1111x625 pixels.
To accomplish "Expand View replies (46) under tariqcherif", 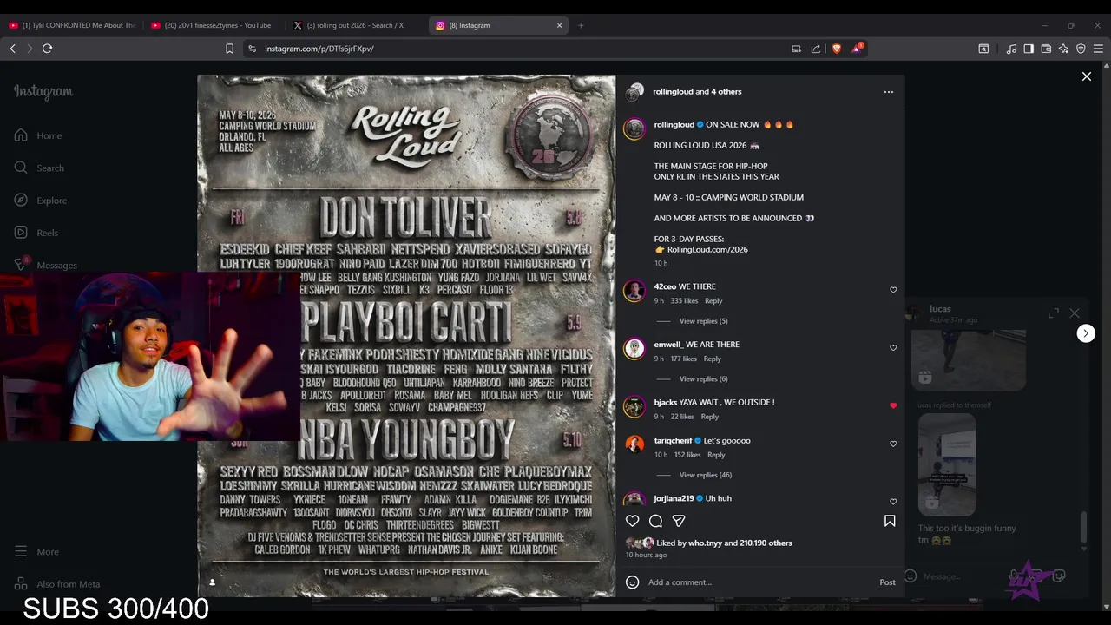I will 705,475.
